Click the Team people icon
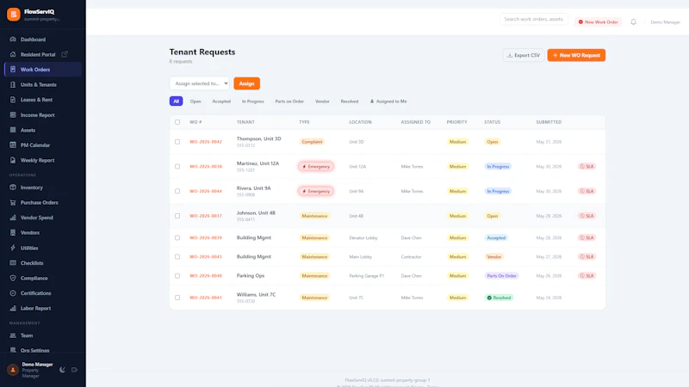This screenshot has width=689, height=387. click(x=13, y=335)
